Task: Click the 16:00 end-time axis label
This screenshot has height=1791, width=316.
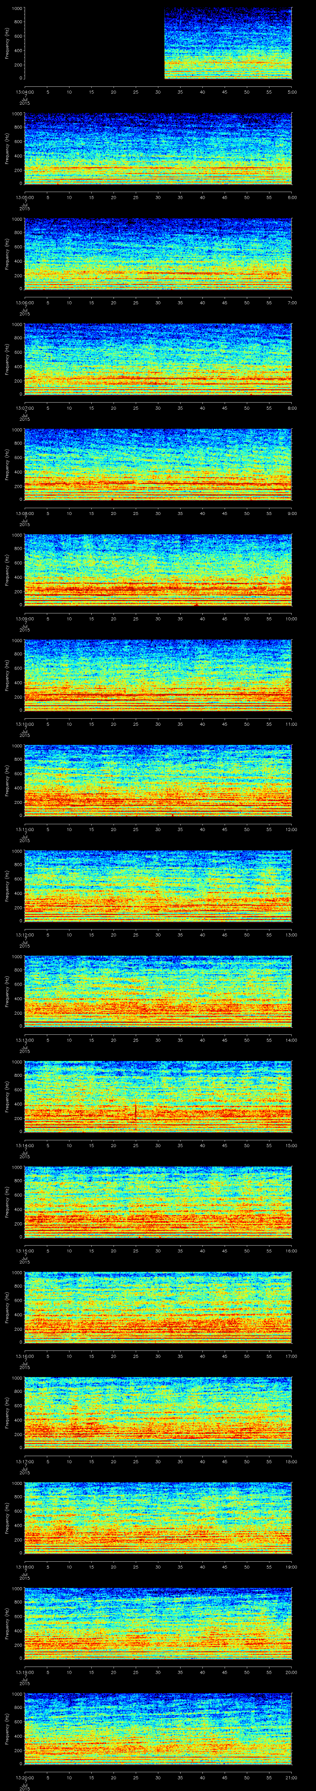Action: pos(291,1251)
